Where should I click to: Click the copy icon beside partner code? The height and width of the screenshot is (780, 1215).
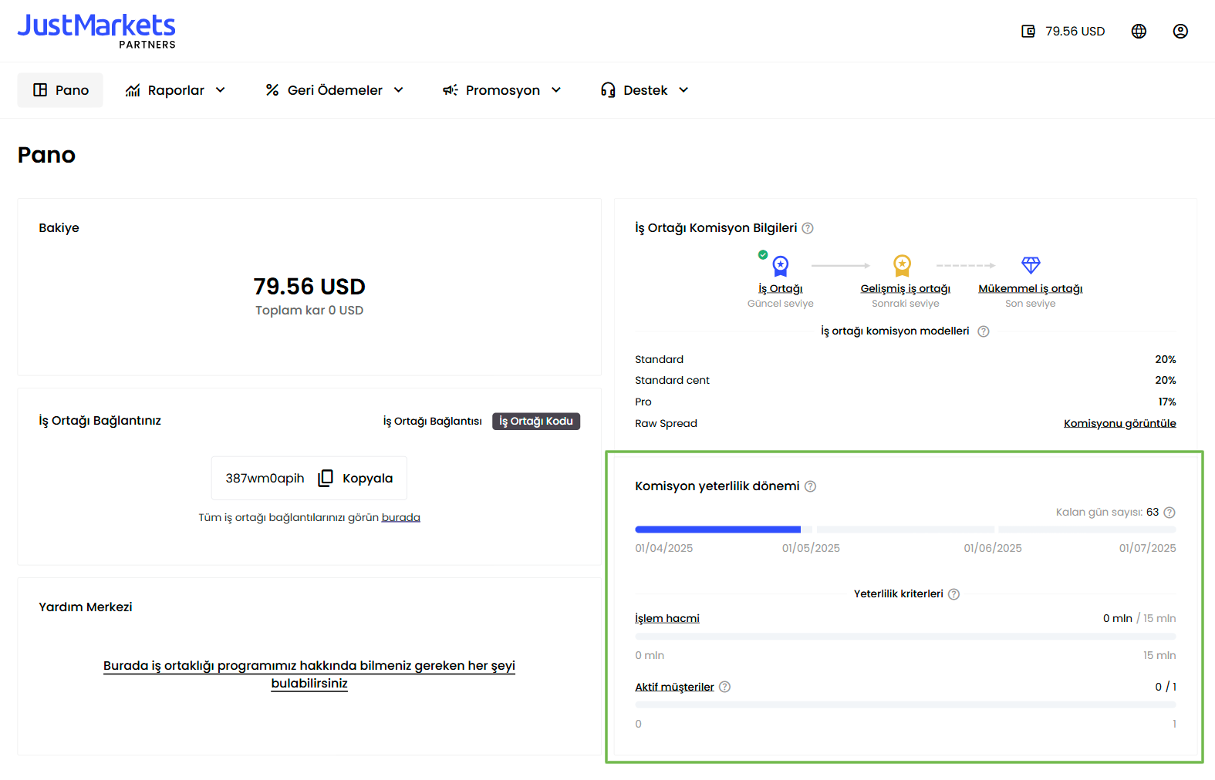[326, 478]
